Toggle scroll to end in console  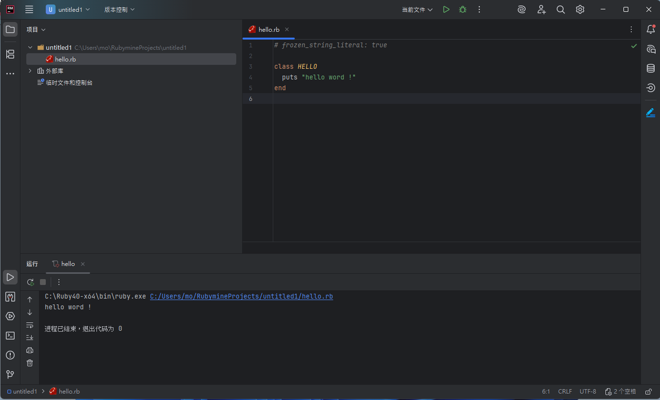point(30,338)
